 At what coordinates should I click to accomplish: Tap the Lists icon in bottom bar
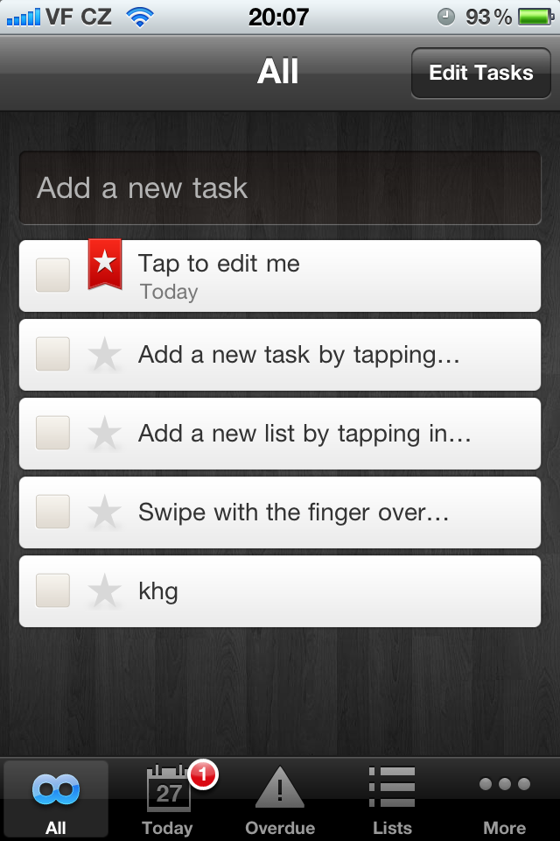click(392, 800)
